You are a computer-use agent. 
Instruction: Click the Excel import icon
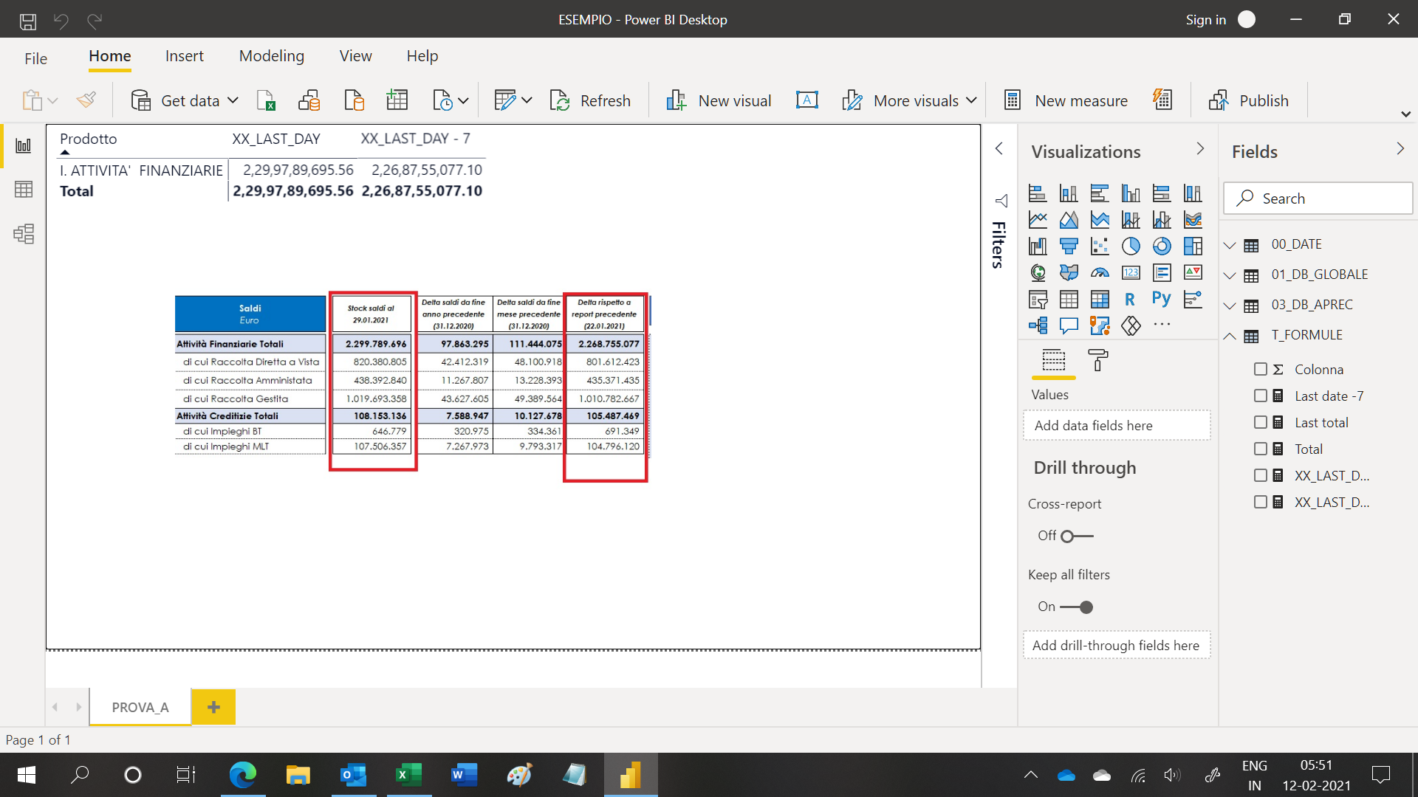[x=266, y=100]
